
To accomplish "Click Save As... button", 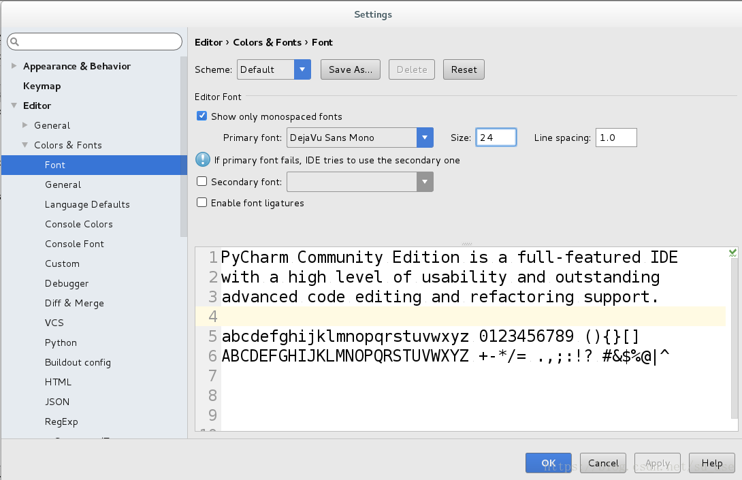I will coord(350,69).
